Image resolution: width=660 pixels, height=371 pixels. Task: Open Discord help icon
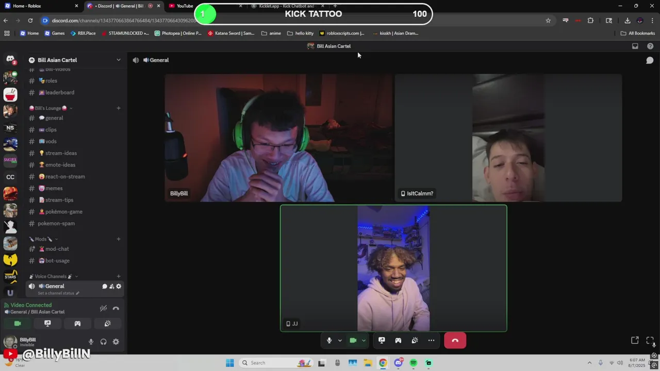[650, 46]
